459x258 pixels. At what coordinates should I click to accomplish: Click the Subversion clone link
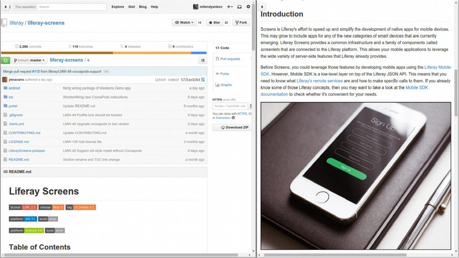coord(223,118)
